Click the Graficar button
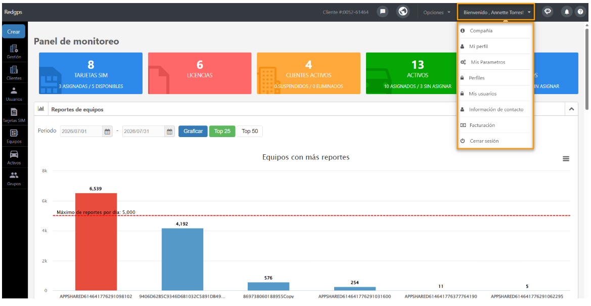 [x=193, y=132]
